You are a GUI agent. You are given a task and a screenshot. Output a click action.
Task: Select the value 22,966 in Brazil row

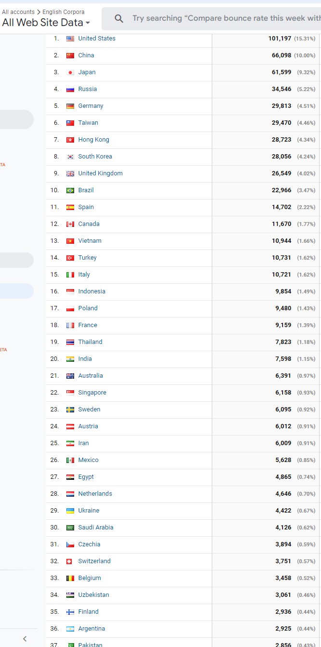282,190
